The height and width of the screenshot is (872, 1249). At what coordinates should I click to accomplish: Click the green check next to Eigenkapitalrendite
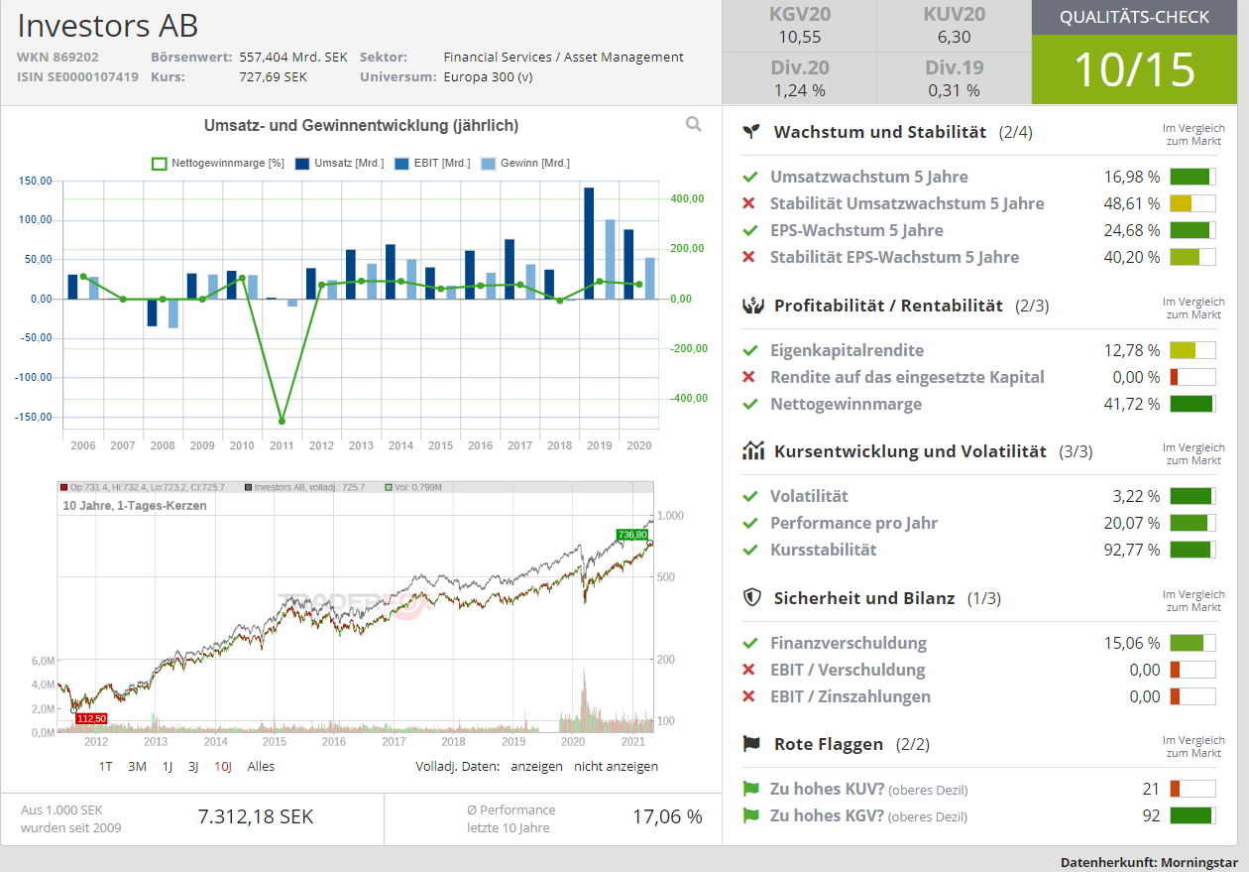coord(750,350)
